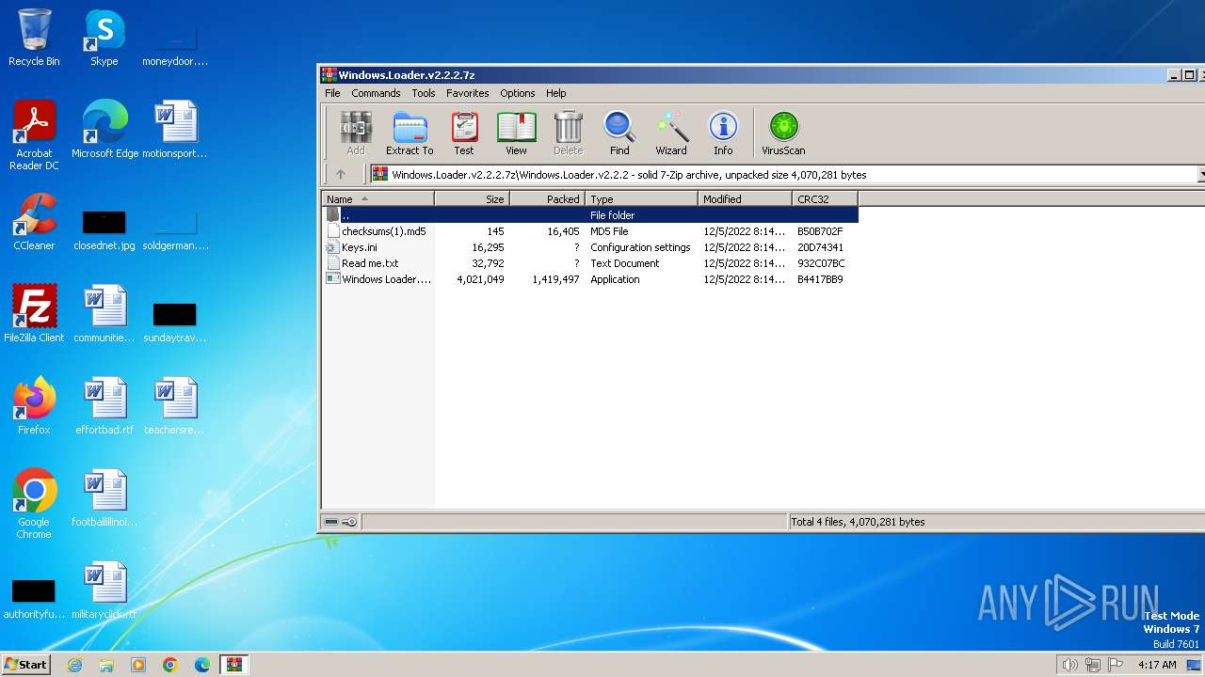Image resolution: width=1205 pixels, height=677 pixels.
Task: Sort files by CRC32 column
Action: pos(825,199)
